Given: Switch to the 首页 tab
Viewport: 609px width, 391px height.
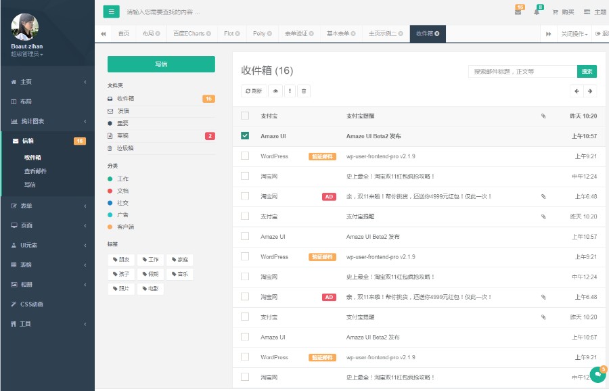Looking at the screenshot, I should click(124, 34).
